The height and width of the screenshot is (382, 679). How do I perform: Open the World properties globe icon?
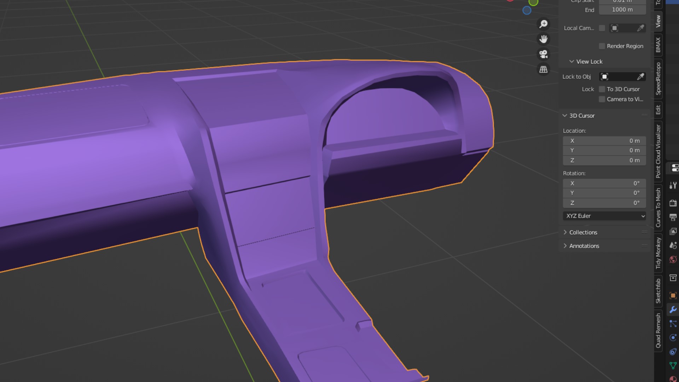673,260
